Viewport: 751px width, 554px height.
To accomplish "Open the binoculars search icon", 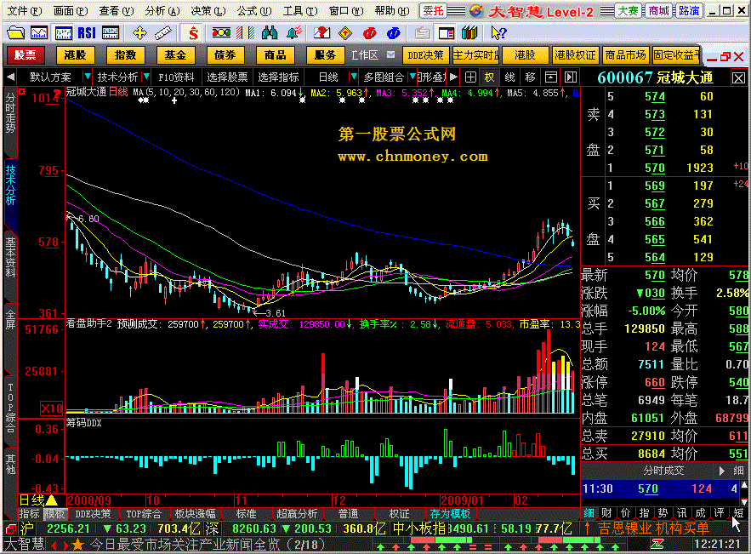I will pyautogui.click(x=270, y=32).
